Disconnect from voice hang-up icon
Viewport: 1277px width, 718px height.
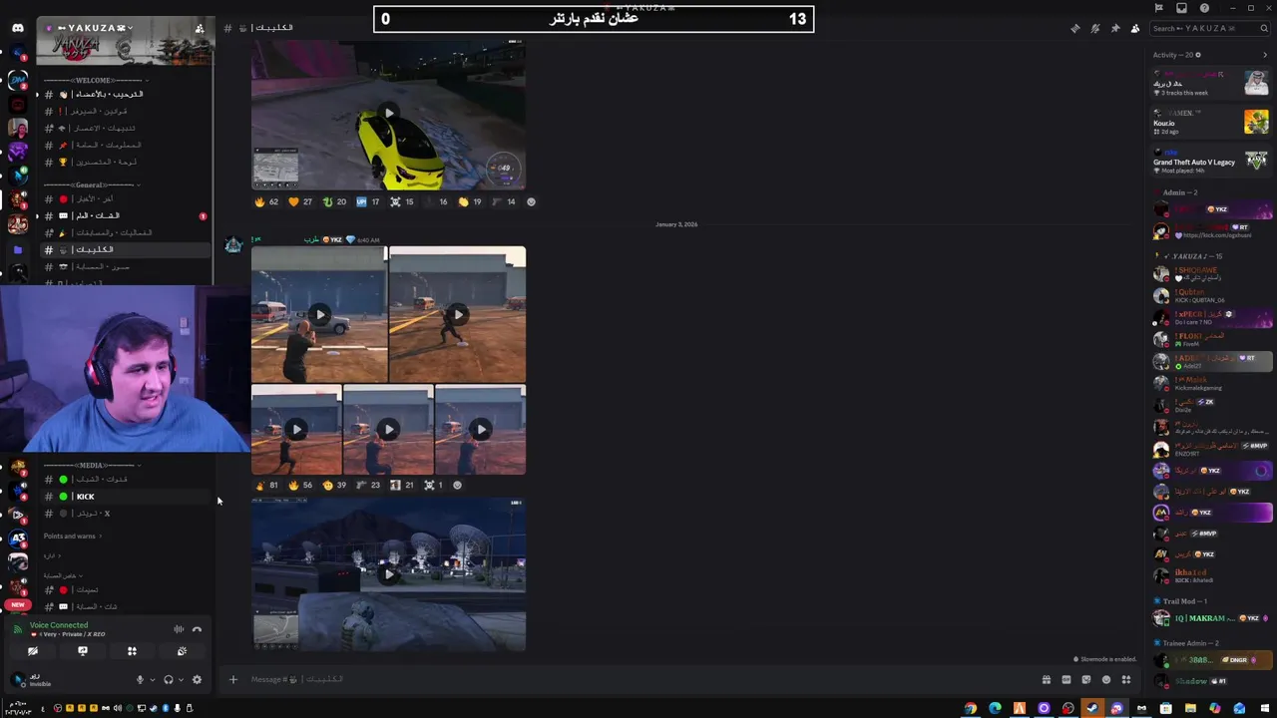coord(197,629)
